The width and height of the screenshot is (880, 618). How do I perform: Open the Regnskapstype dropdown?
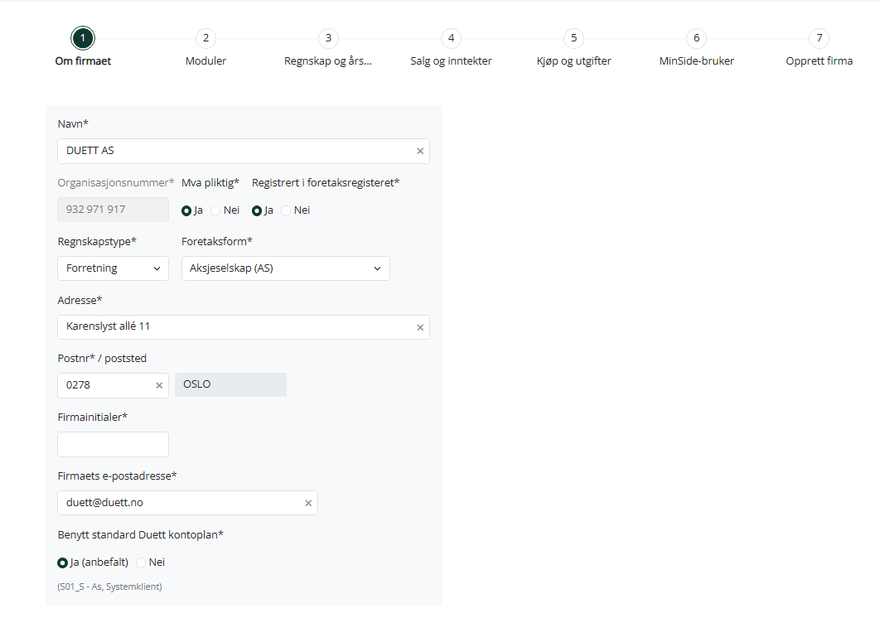[113, 268]
